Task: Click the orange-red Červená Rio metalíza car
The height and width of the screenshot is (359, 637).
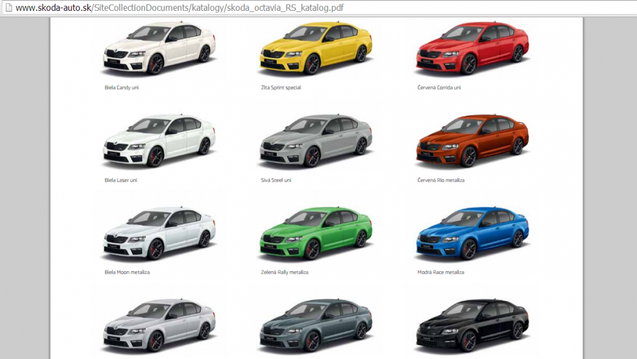Action: coord(473,141)
